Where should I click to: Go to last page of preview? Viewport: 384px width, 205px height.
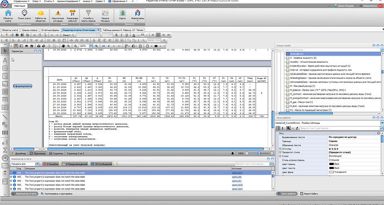(x=119, y=46)
